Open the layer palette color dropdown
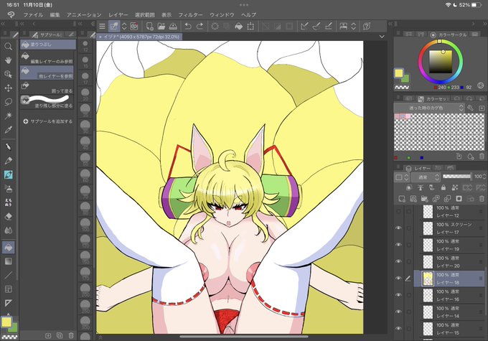This screenshot has width=488, height=341. coord(402,177)
